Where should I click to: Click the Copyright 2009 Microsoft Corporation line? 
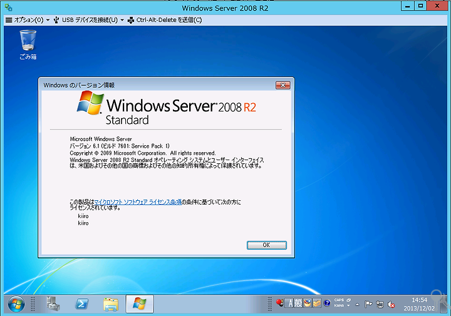point(143,153)
